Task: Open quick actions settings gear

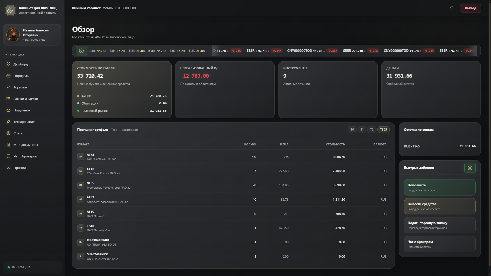Action: click(x=470, y=168)
